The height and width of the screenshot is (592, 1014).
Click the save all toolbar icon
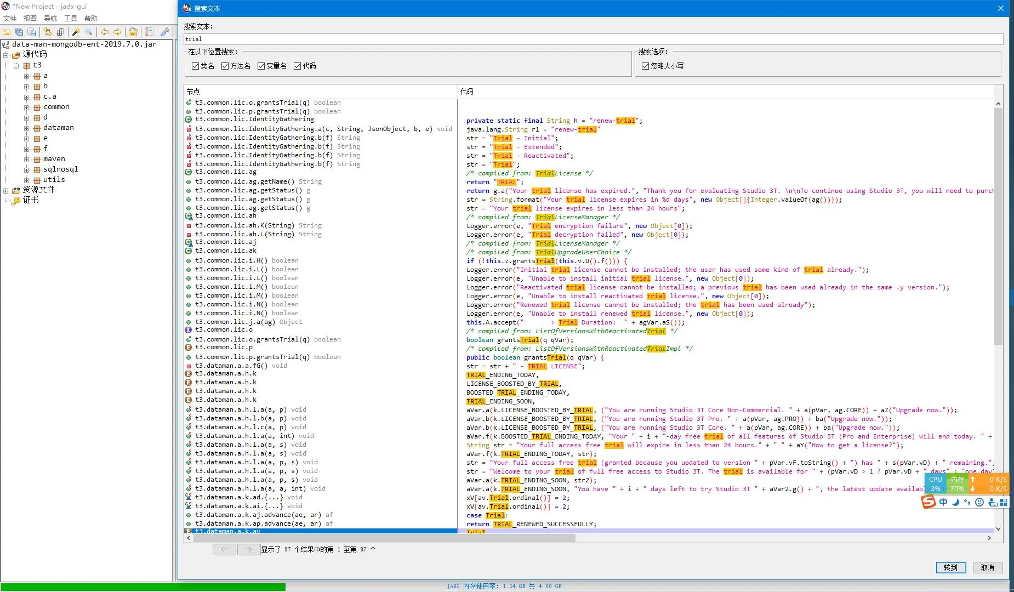coord(19,32)
